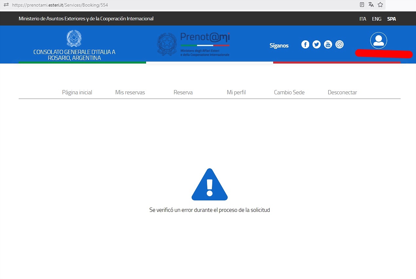Click the Ministerio de Asuntos Exteriores header text
416x279 pixels.
click(86, 19)
